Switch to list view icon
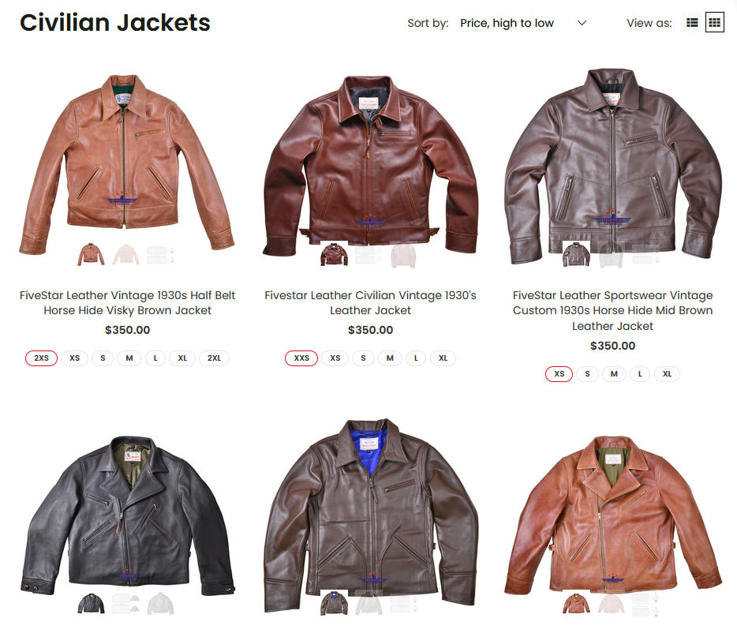 point(692,23)
